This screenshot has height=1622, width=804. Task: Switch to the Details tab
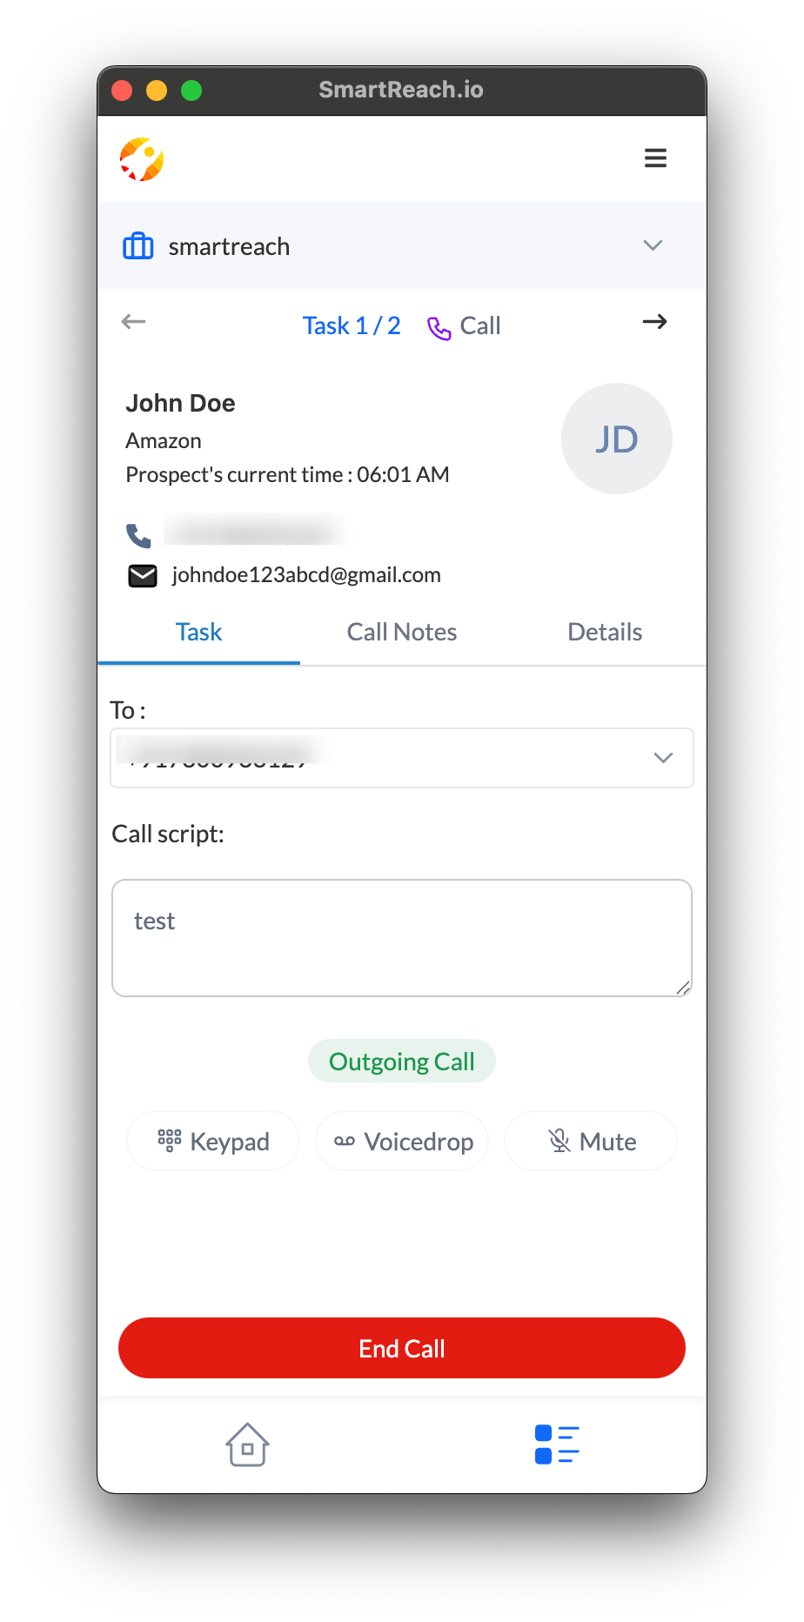point(605,632)
